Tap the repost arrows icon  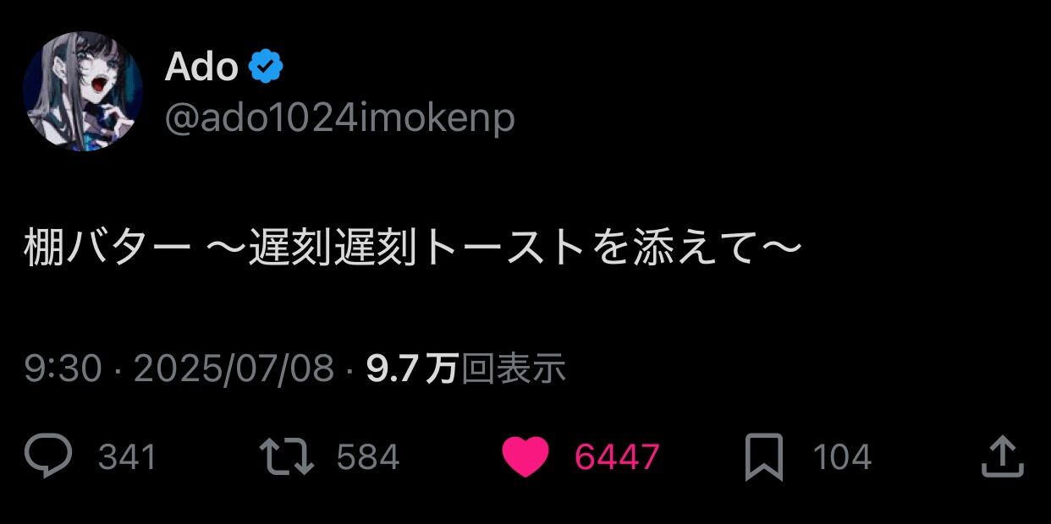(286, 457)
